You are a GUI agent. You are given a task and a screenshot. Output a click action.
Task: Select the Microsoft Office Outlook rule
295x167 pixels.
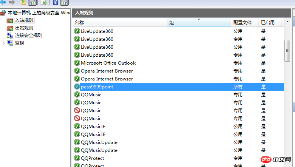point(179,63)
